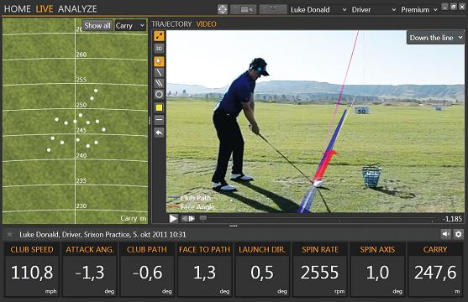
Task: Toggle the orange trajectory overlay tool
Action: 159,36
